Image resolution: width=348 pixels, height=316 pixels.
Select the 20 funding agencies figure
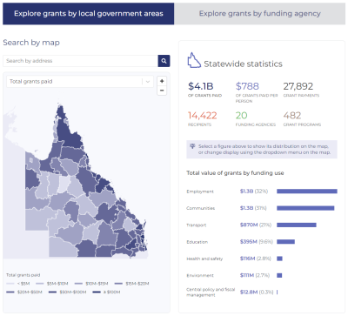click(255, 118)
